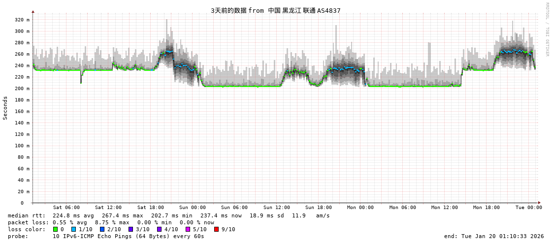This screenshot has width=552, height=243.
Task: Click the Sat 06:00 time axis label
Action: click(x=66, y=208)
